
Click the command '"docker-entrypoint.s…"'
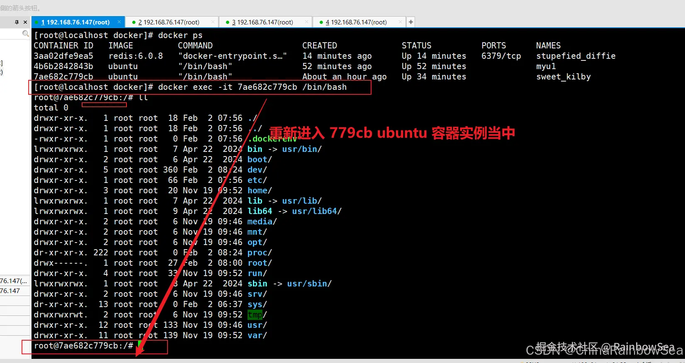[x=233, y=56]
